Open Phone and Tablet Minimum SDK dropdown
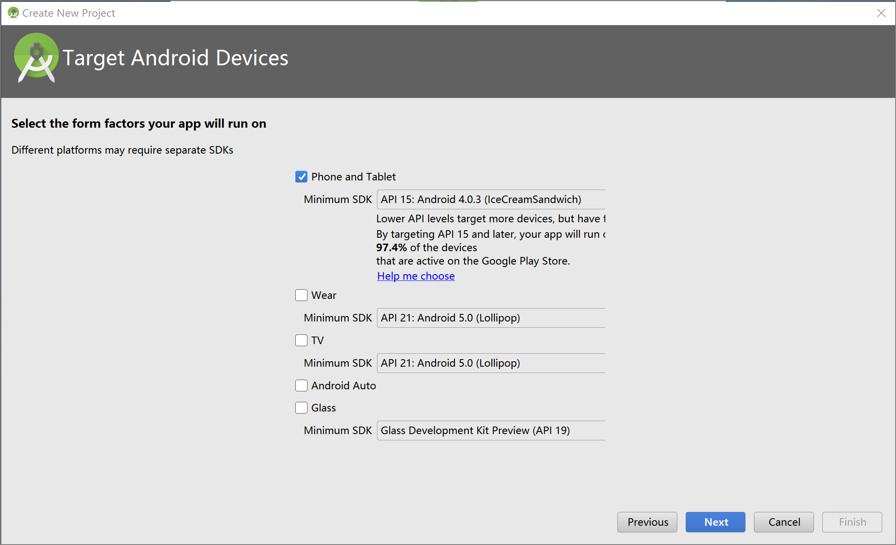Image resolution: width=896 pixels, height=545 pixels. (491, 199)
